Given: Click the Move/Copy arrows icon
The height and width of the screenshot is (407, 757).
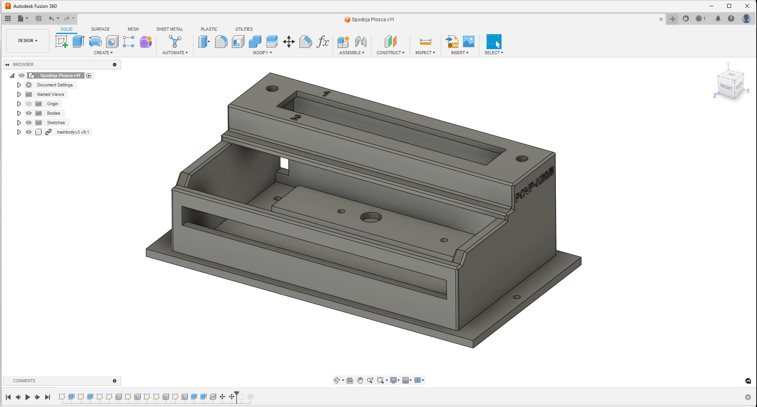Looking at the screenshot, I should (289, 42).
